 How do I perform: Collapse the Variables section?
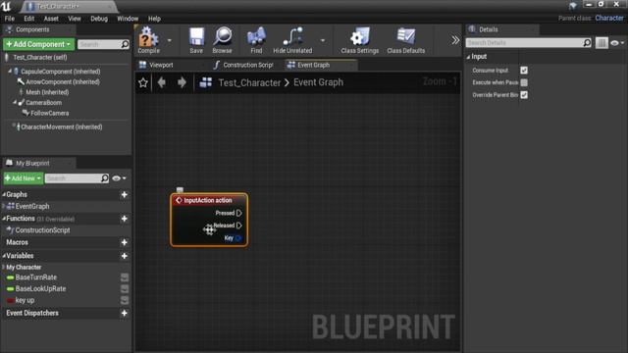coord(4,256)
